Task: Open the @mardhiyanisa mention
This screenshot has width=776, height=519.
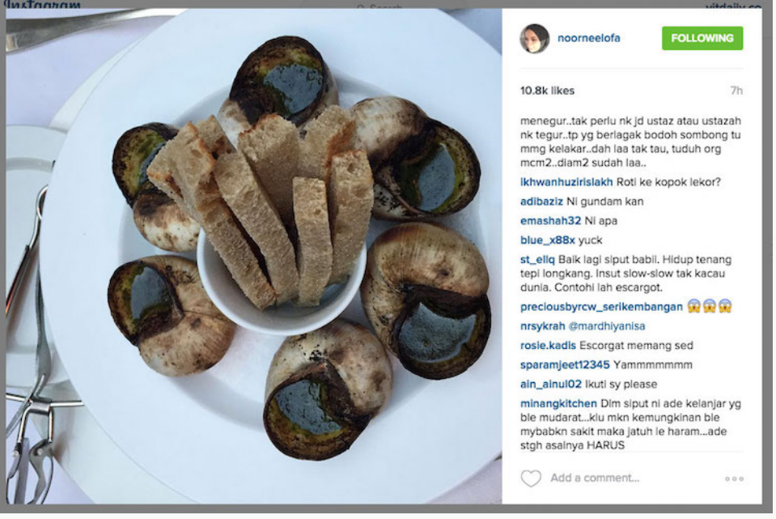Action: 607,325
